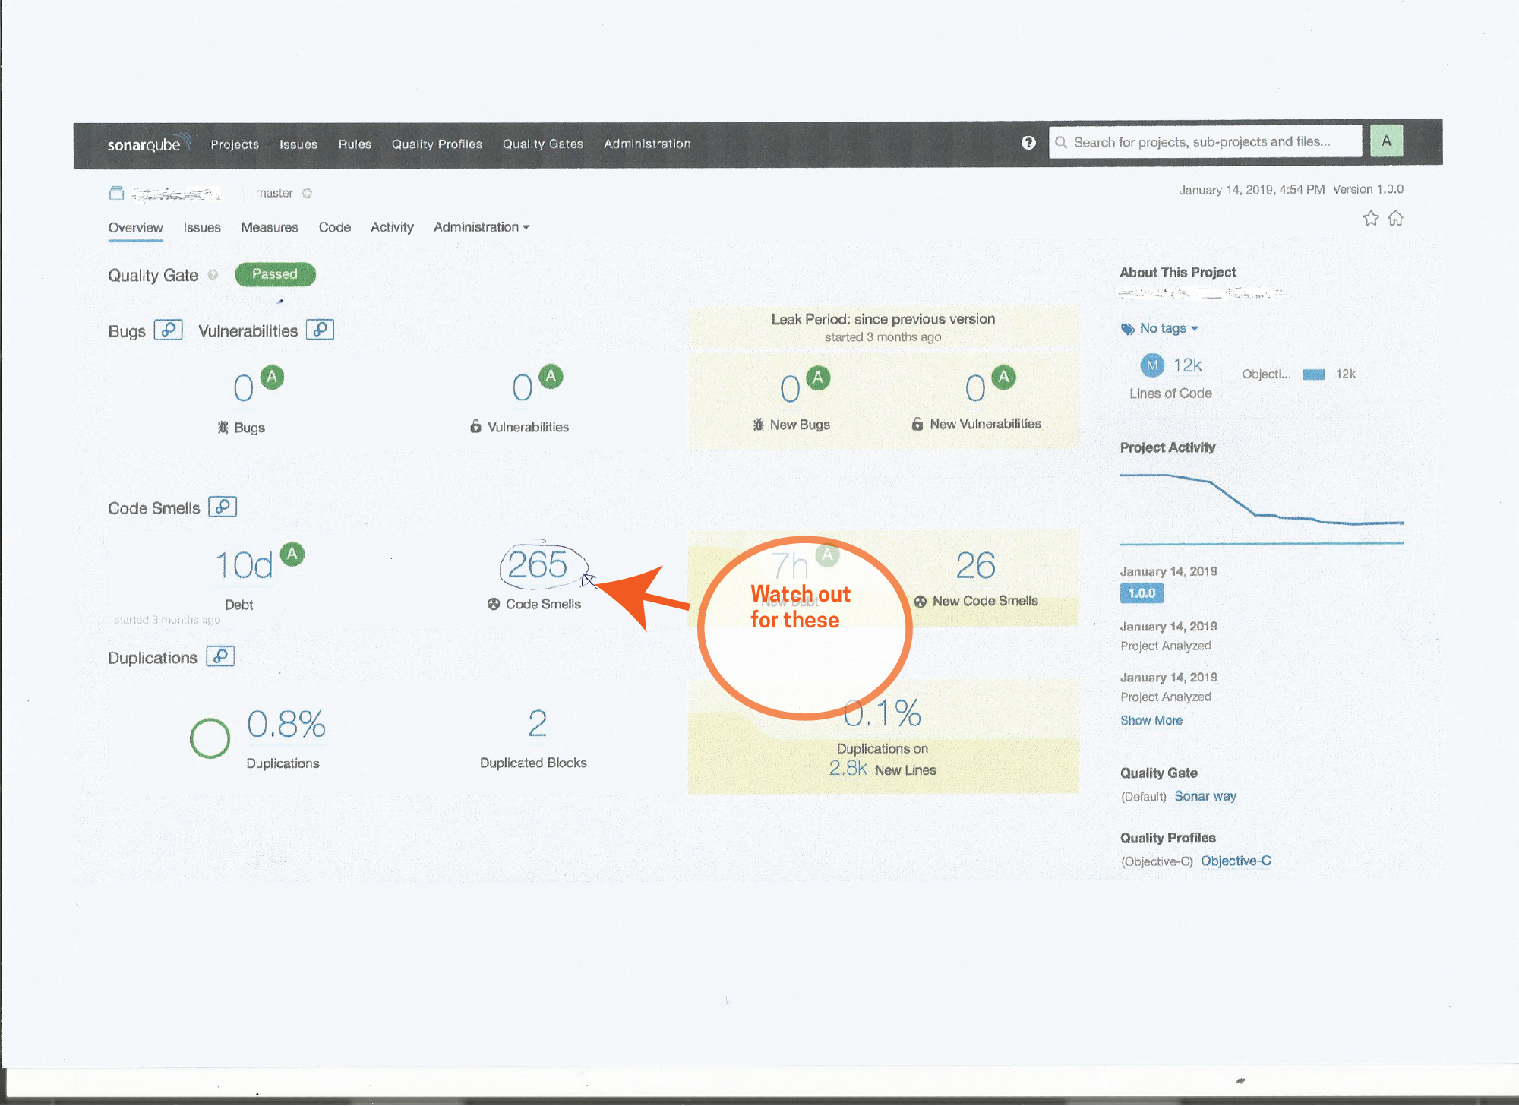The height and width of the screenshot is (1106, 1519).
Task: Switch to the Measures tab
Action: tap(270, 227)
